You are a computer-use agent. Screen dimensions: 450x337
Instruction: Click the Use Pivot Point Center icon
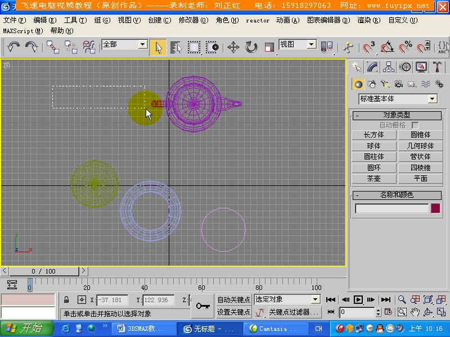pos(327,47)
